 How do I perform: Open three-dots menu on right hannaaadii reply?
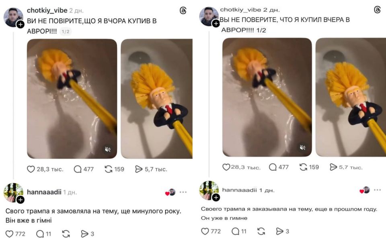click(377, 190)
